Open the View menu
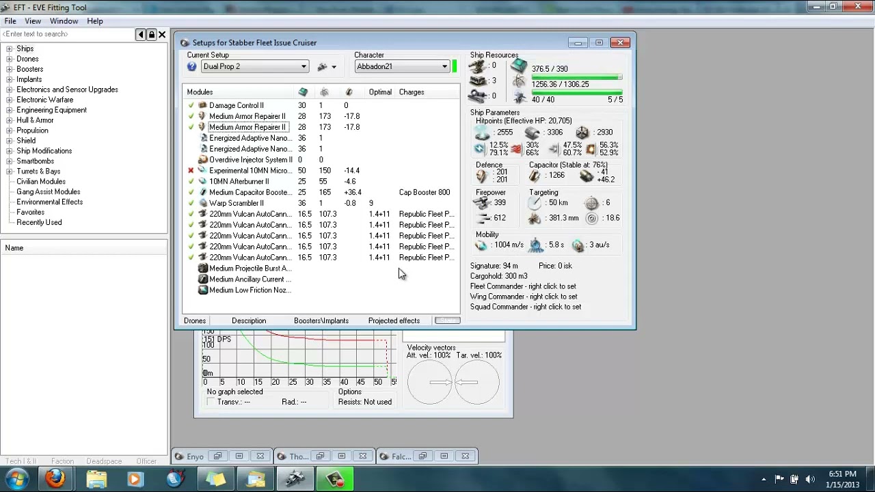 click(x=33, y=21)
